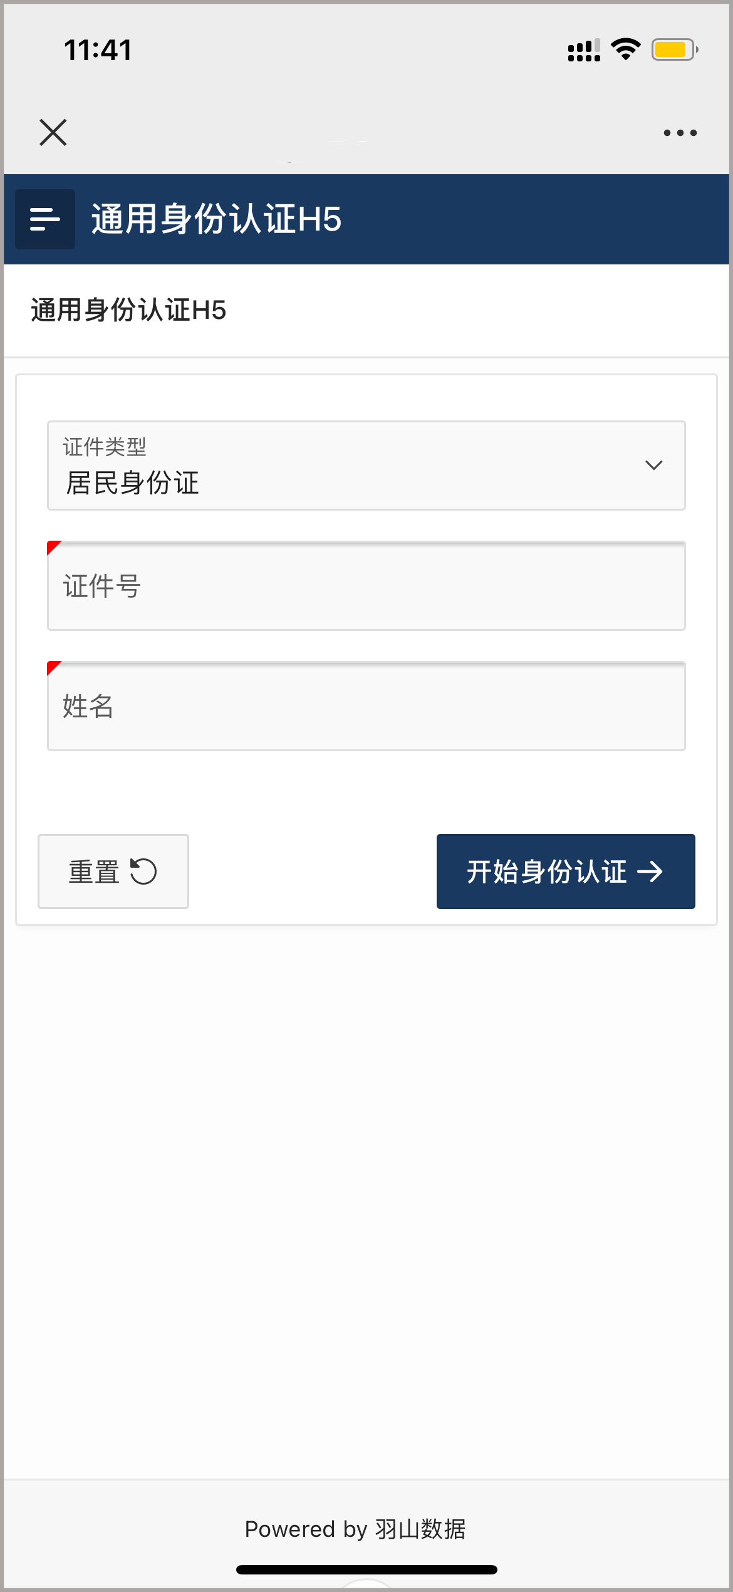Tap the Wi-Fi icon in the status bar

(x=624, y=49)
